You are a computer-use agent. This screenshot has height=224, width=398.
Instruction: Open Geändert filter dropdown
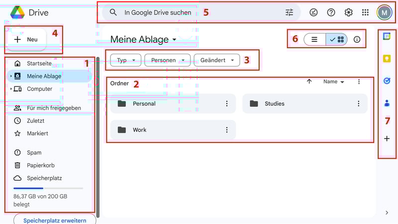[x=217, y=60]
